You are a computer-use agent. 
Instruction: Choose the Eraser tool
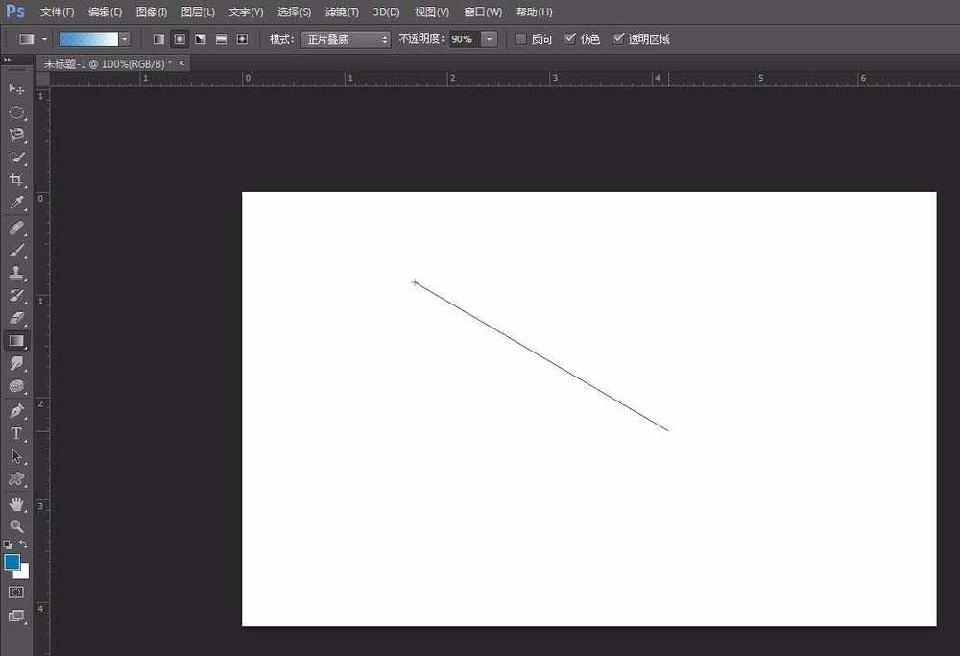pyautogui.click(x=16, y=318)
